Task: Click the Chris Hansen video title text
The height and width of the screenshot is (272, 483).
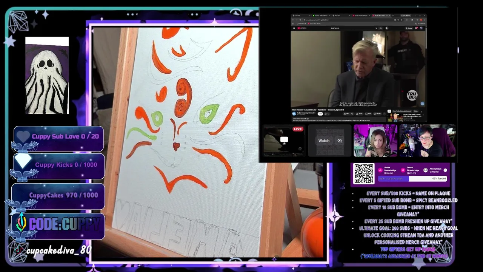Action: (318, 110)
